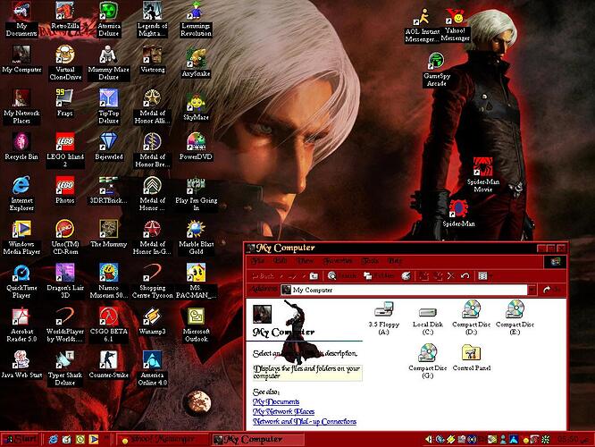Open Virtual CloneDrive shortcut
595x447 pixels.
click(x=65, y=63)
